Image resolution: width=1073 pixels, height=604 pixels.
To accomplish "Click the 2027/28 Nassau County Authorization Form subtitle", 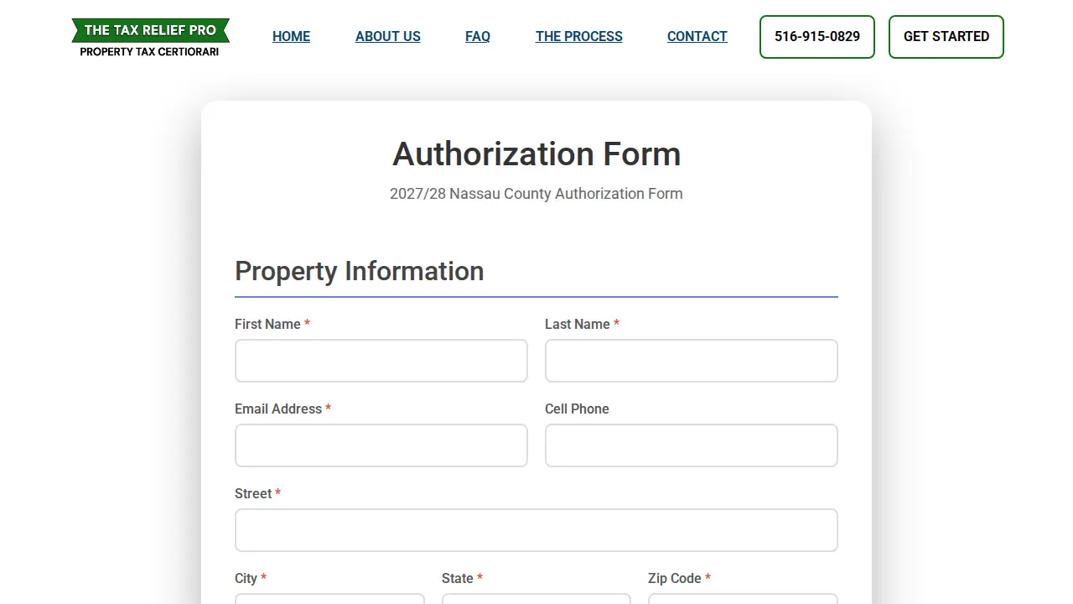I will click(x=536, y=194).
